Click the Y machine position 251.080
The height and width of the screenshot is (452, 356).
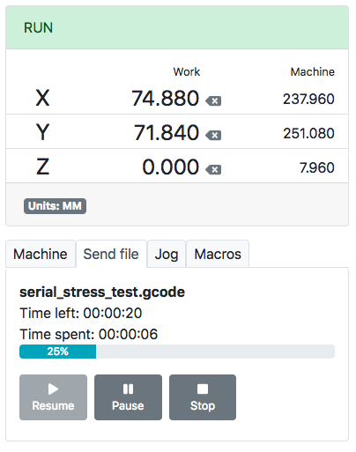coord(308,133)
